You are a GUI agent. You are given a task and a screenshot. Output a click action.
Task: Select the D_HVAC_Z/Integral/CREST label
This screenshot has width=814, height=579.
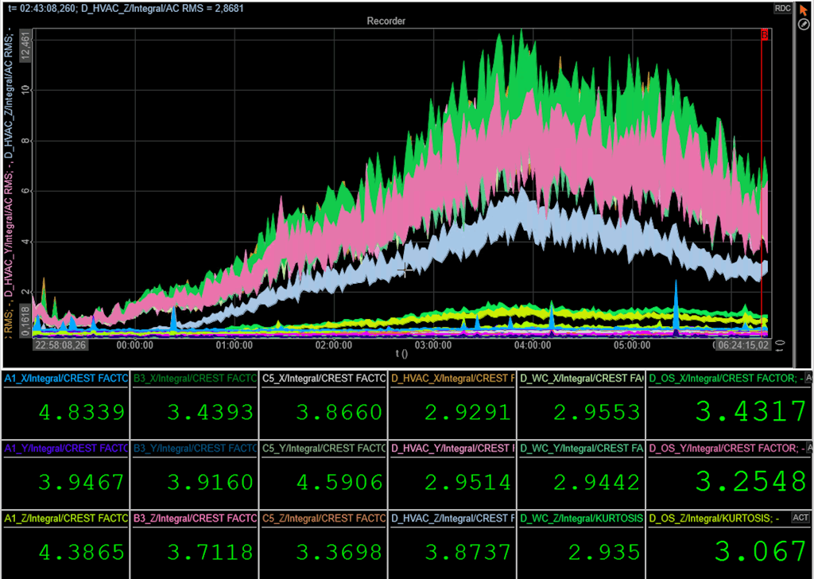pos(452,519)
